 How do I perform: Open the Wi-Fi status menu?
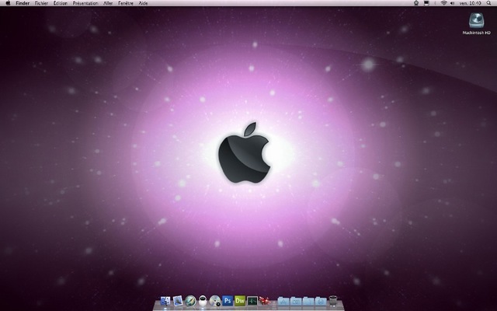tap(444, 3)
